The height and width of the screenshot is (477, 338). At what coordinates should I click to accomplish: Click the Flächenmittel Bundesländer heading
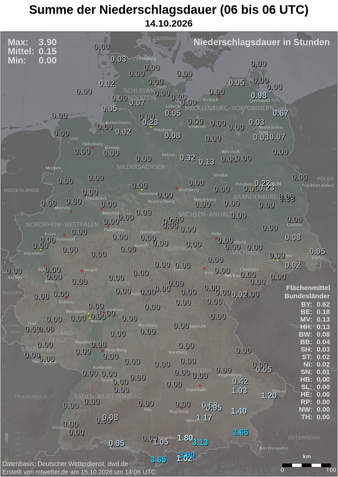tap(307, 292)
